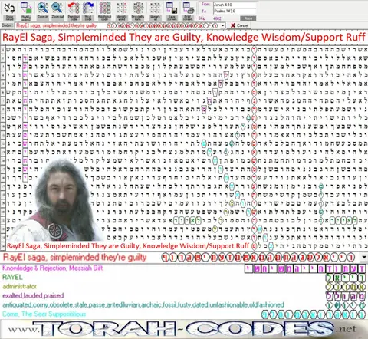Click the Additional code icon
The width and height of the screenshot is (368, 339).
(x=105, y=11)
